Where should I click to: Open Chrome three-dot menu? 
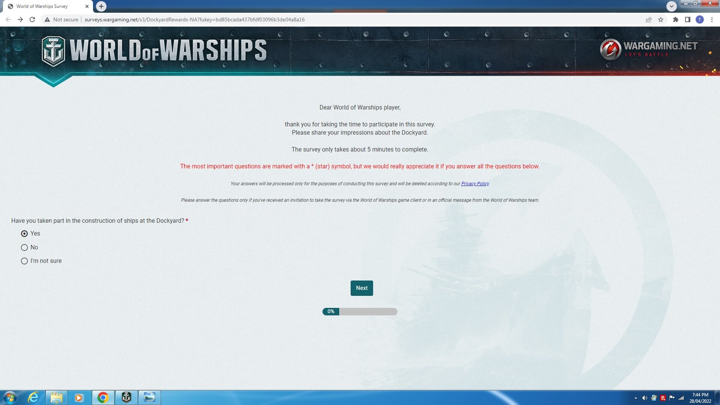coord(712,19)
